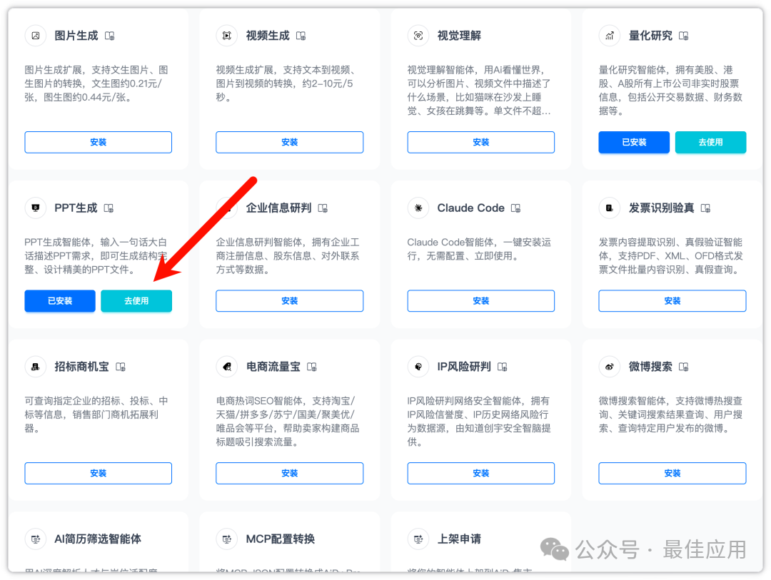Click the 视频生成 card icon
The width and height of the screenshot is (771, 580).
click(227, 36)
